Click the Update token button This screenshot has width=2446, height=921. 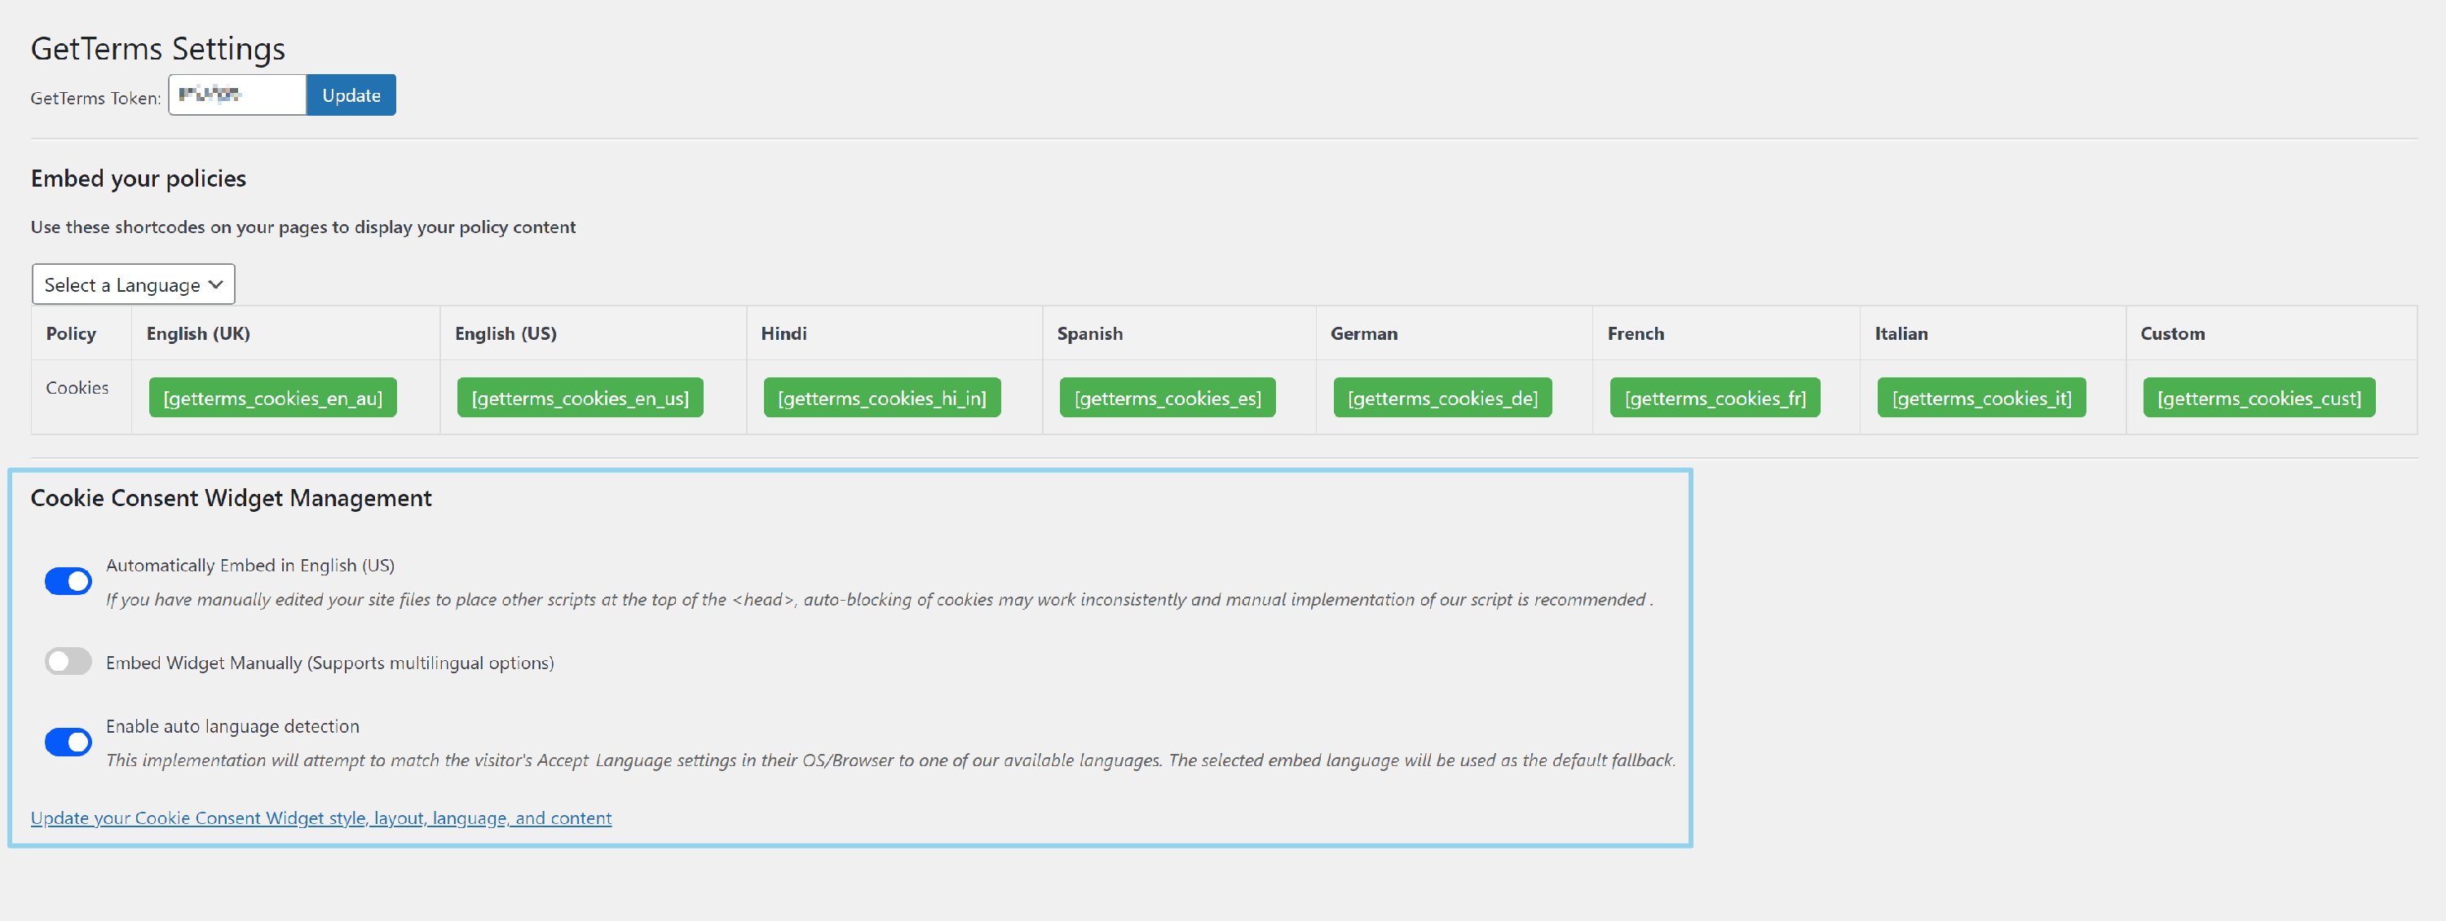351,95
